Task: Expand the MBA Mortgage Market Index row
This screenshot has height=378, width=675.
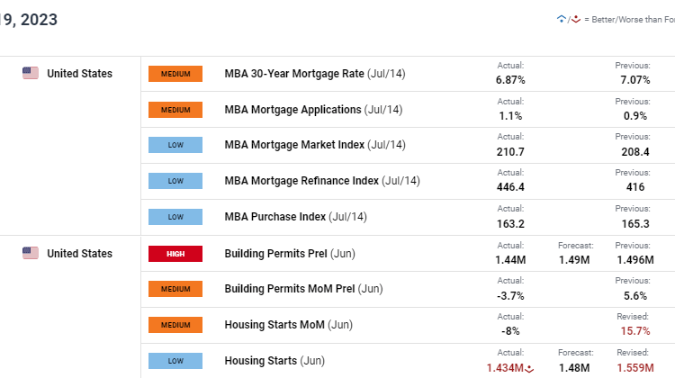Action: pos(315,145)
